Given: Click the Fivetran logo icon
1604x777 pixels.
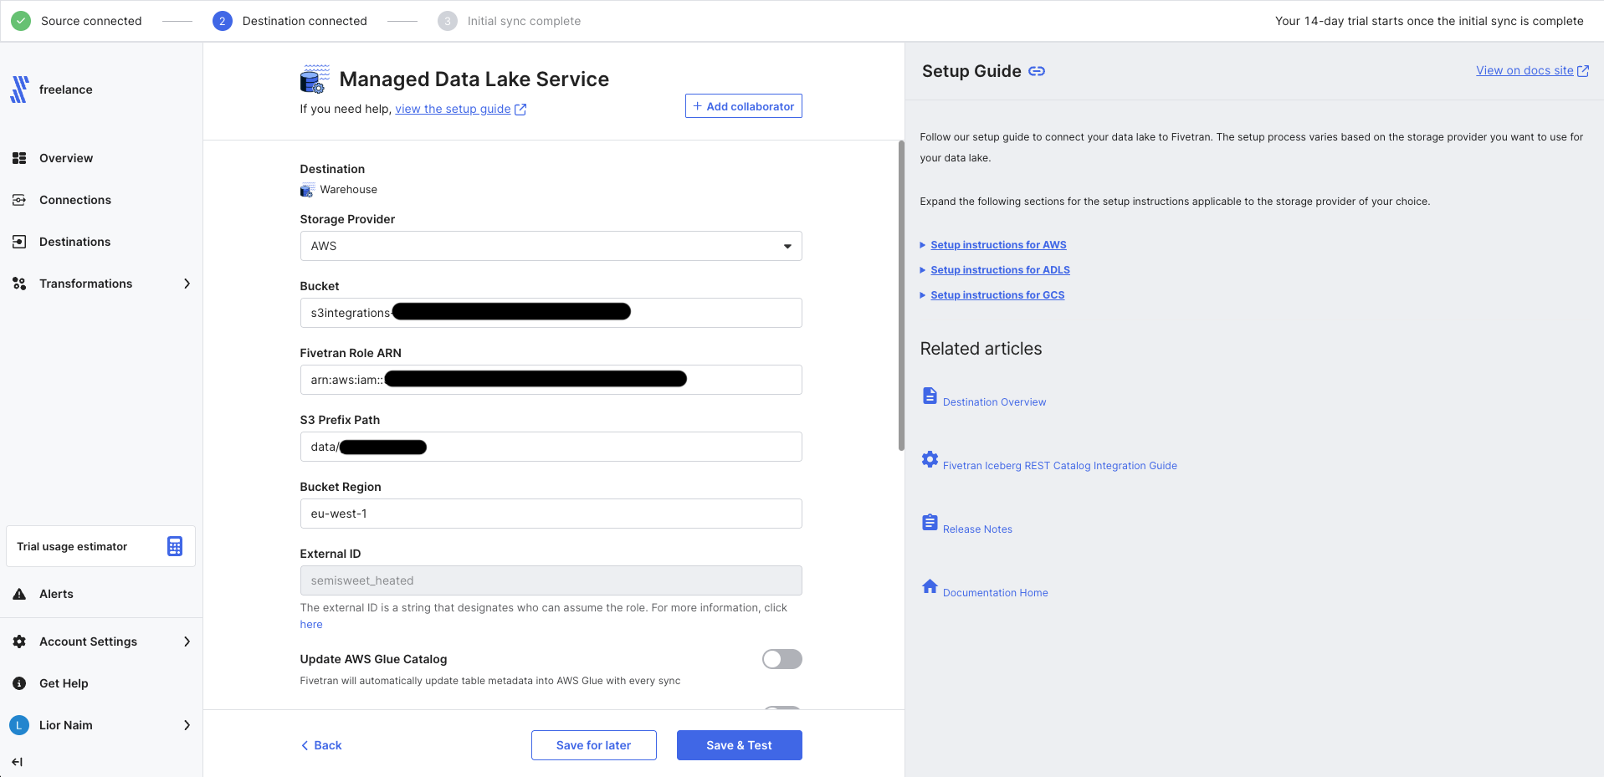Looking at the screenshot, I should [19, 89].
